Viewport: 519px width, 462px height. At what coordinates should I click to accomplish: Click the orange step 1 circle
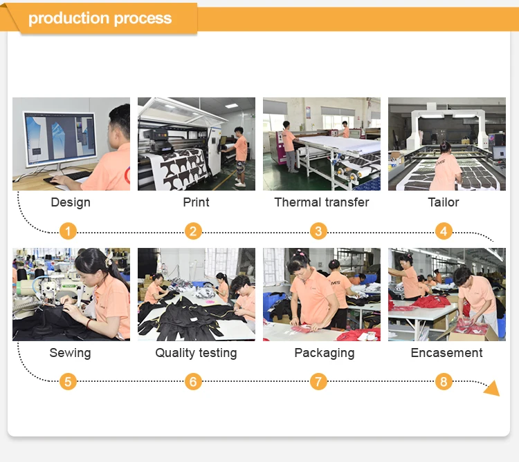68,231
